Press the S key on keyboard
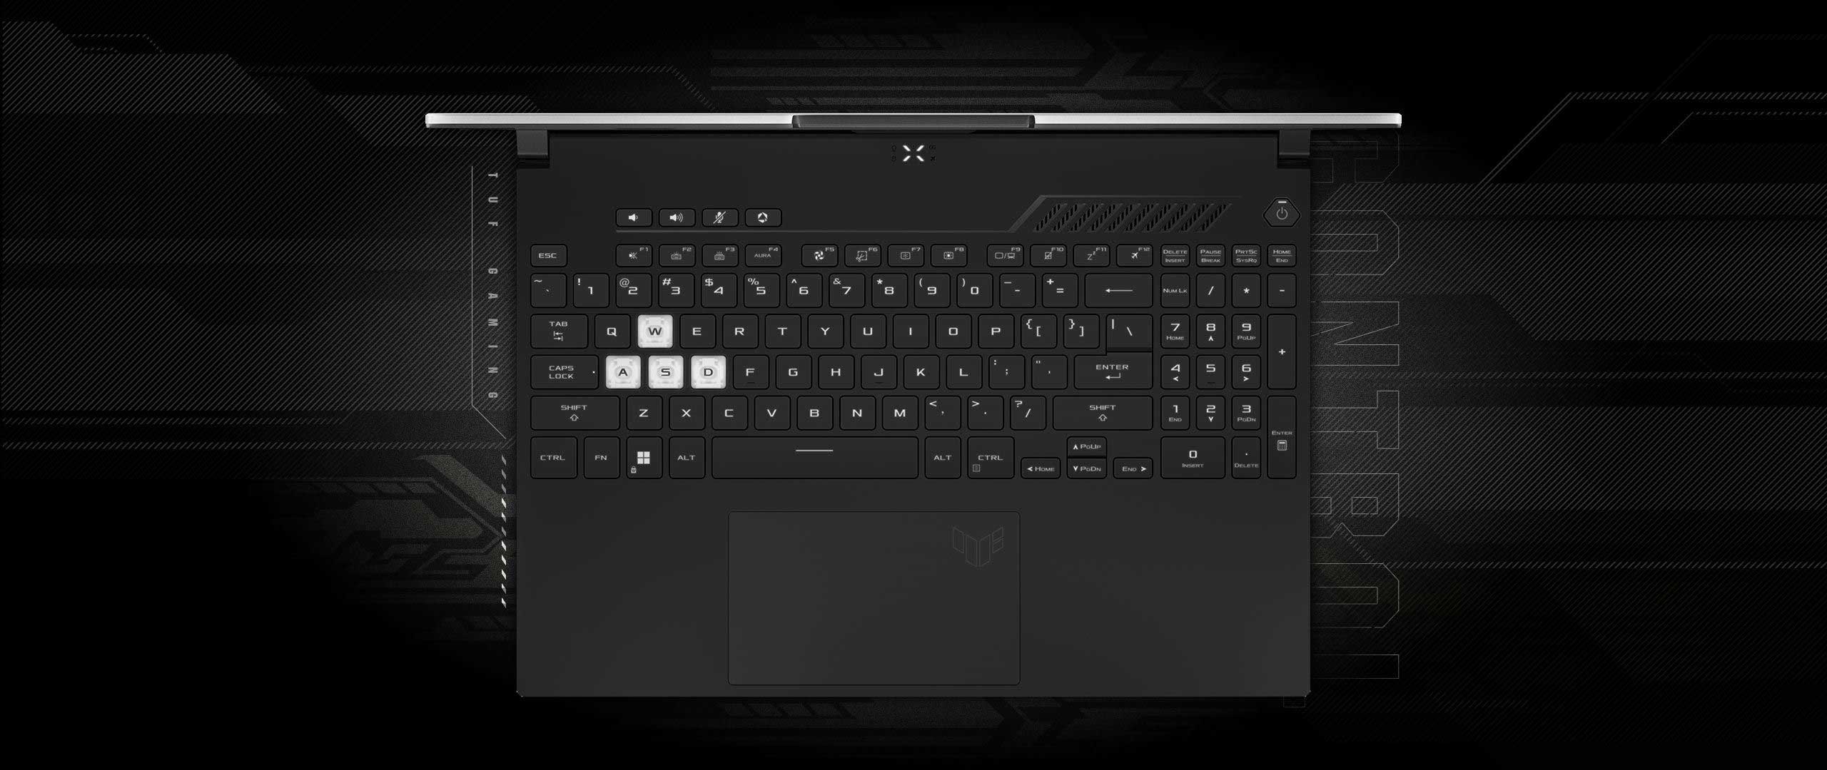This screenshot has height=770, width=1827. pyautogui.click(x=661, y=370)
